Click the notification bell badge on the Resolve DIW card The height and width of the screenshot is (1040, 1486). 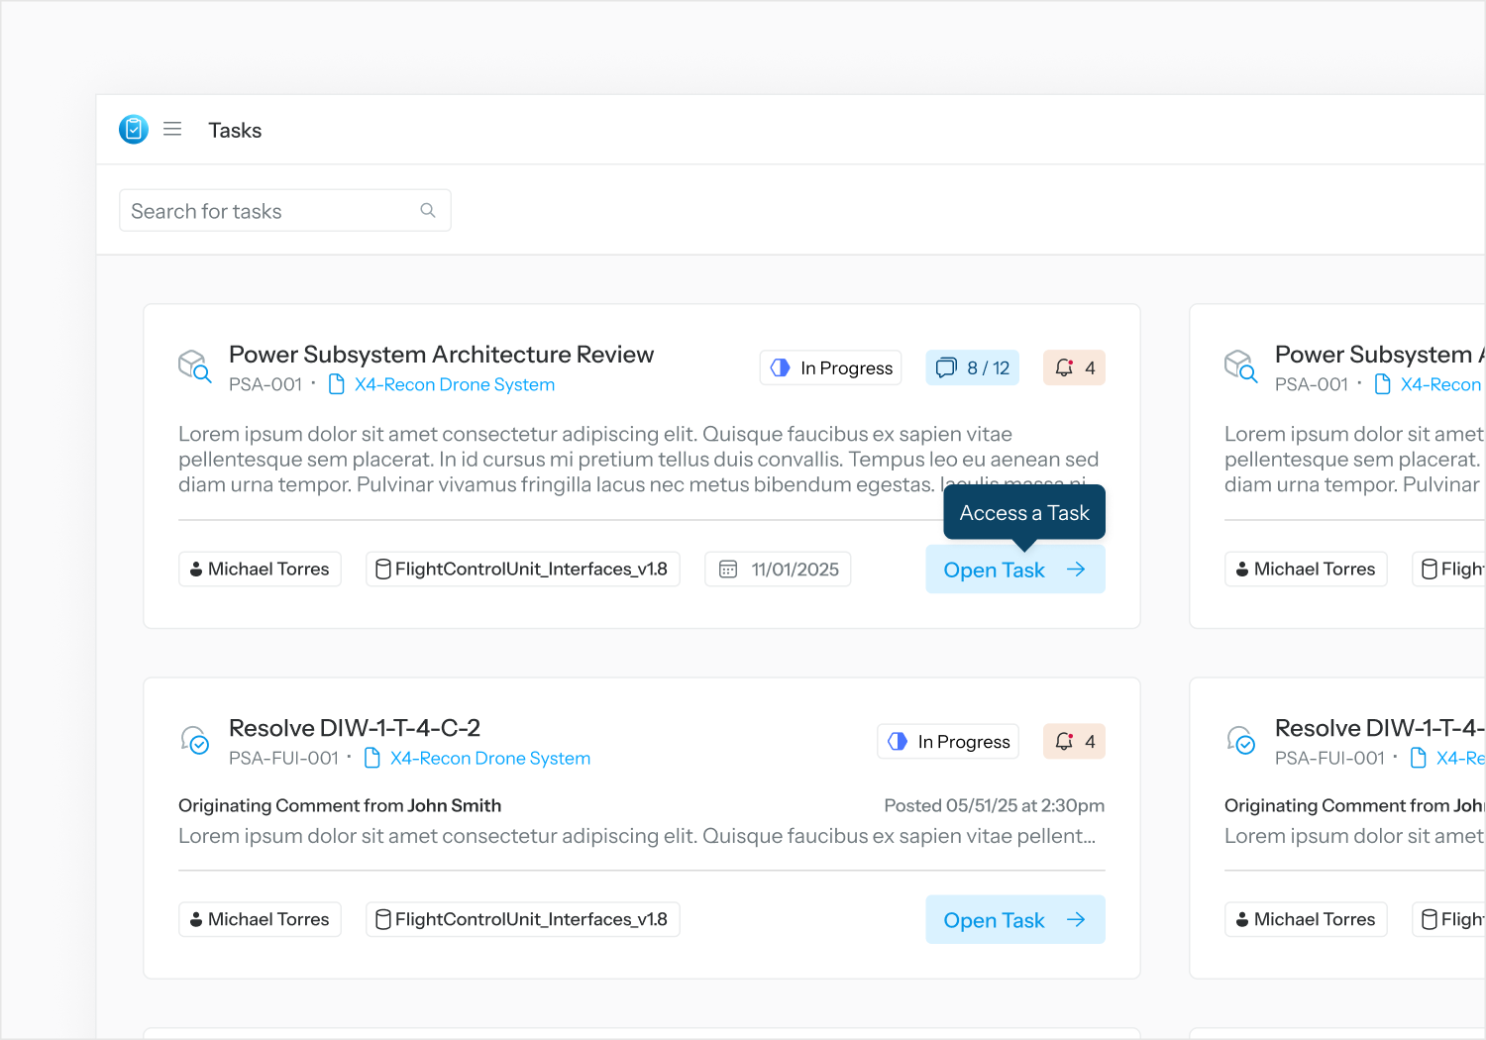coord(1074,741)
